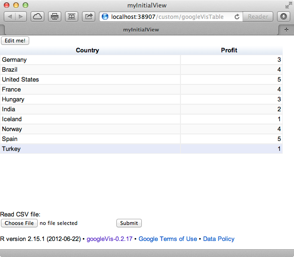Submit the CSV file form

(129, 223)
